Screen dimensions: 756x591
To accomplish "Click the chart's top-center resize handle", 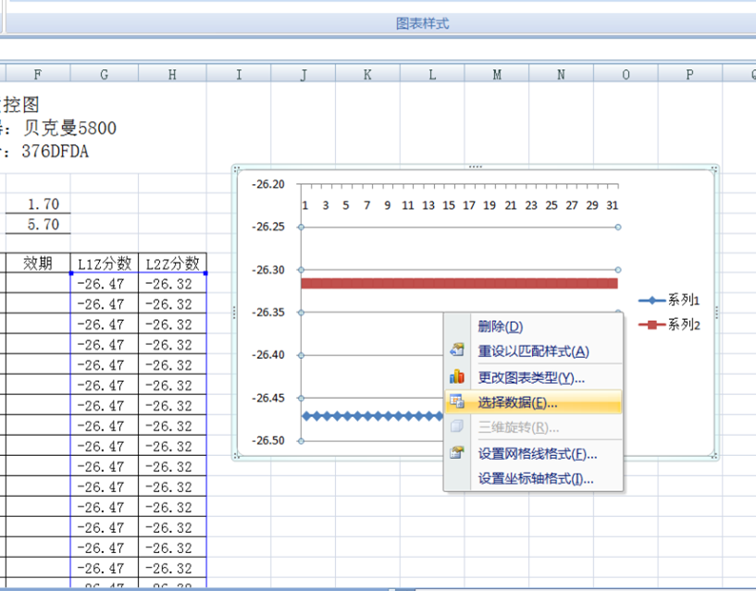I will coord(475,166).
